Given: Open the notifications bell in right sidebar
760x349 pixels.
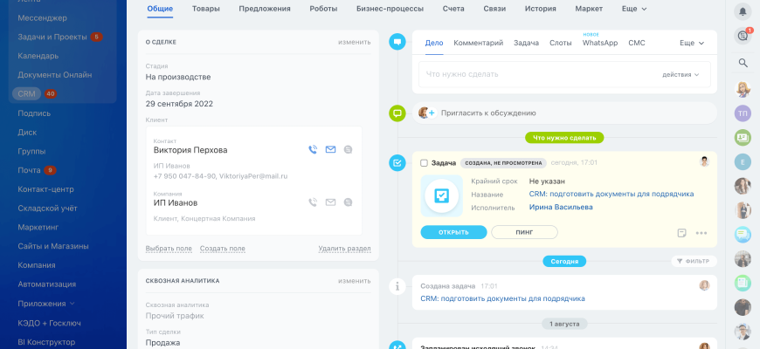Looking at the screenshot, I should (x=743, y=11).
